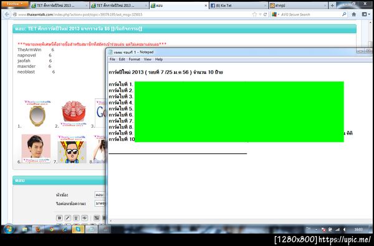Select the gold mirror card thumbnail 1

[37, 114]
